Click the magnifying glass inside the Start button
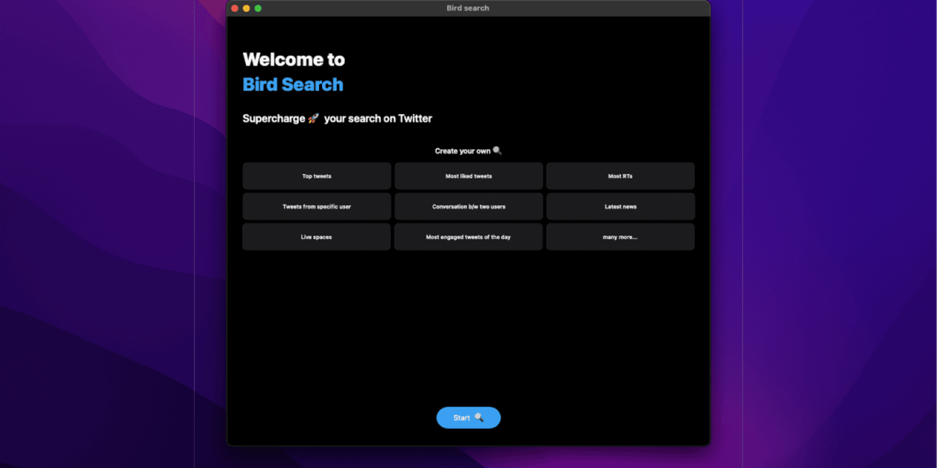 (x=478, y=417)
